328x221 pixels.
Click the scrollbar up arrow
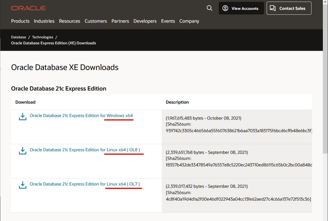(x=325, y=2)
